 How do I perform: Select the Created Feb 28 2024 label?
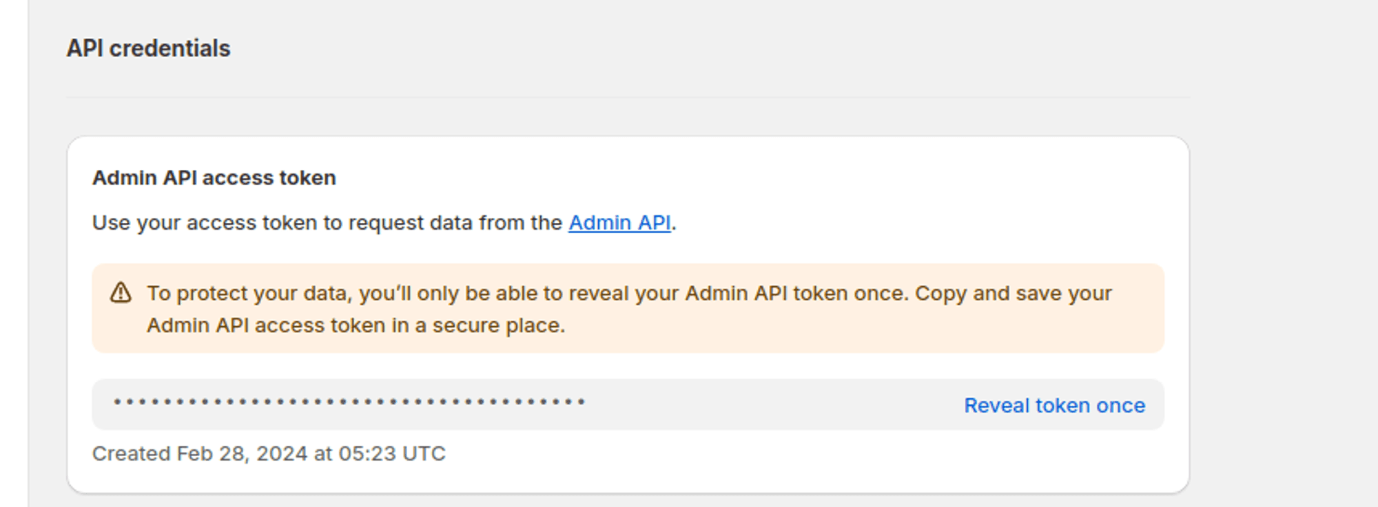269,453
